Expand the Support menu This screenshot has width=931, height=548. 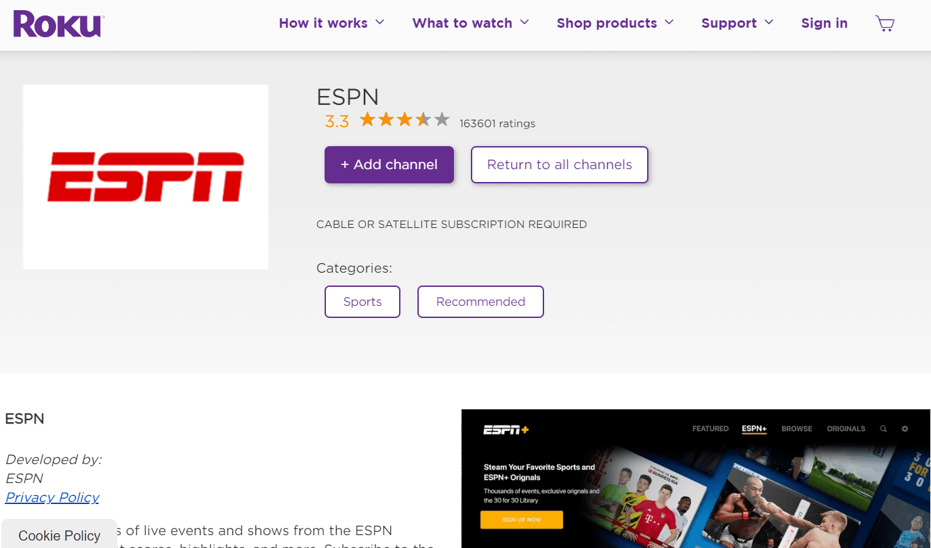[737, 23]
